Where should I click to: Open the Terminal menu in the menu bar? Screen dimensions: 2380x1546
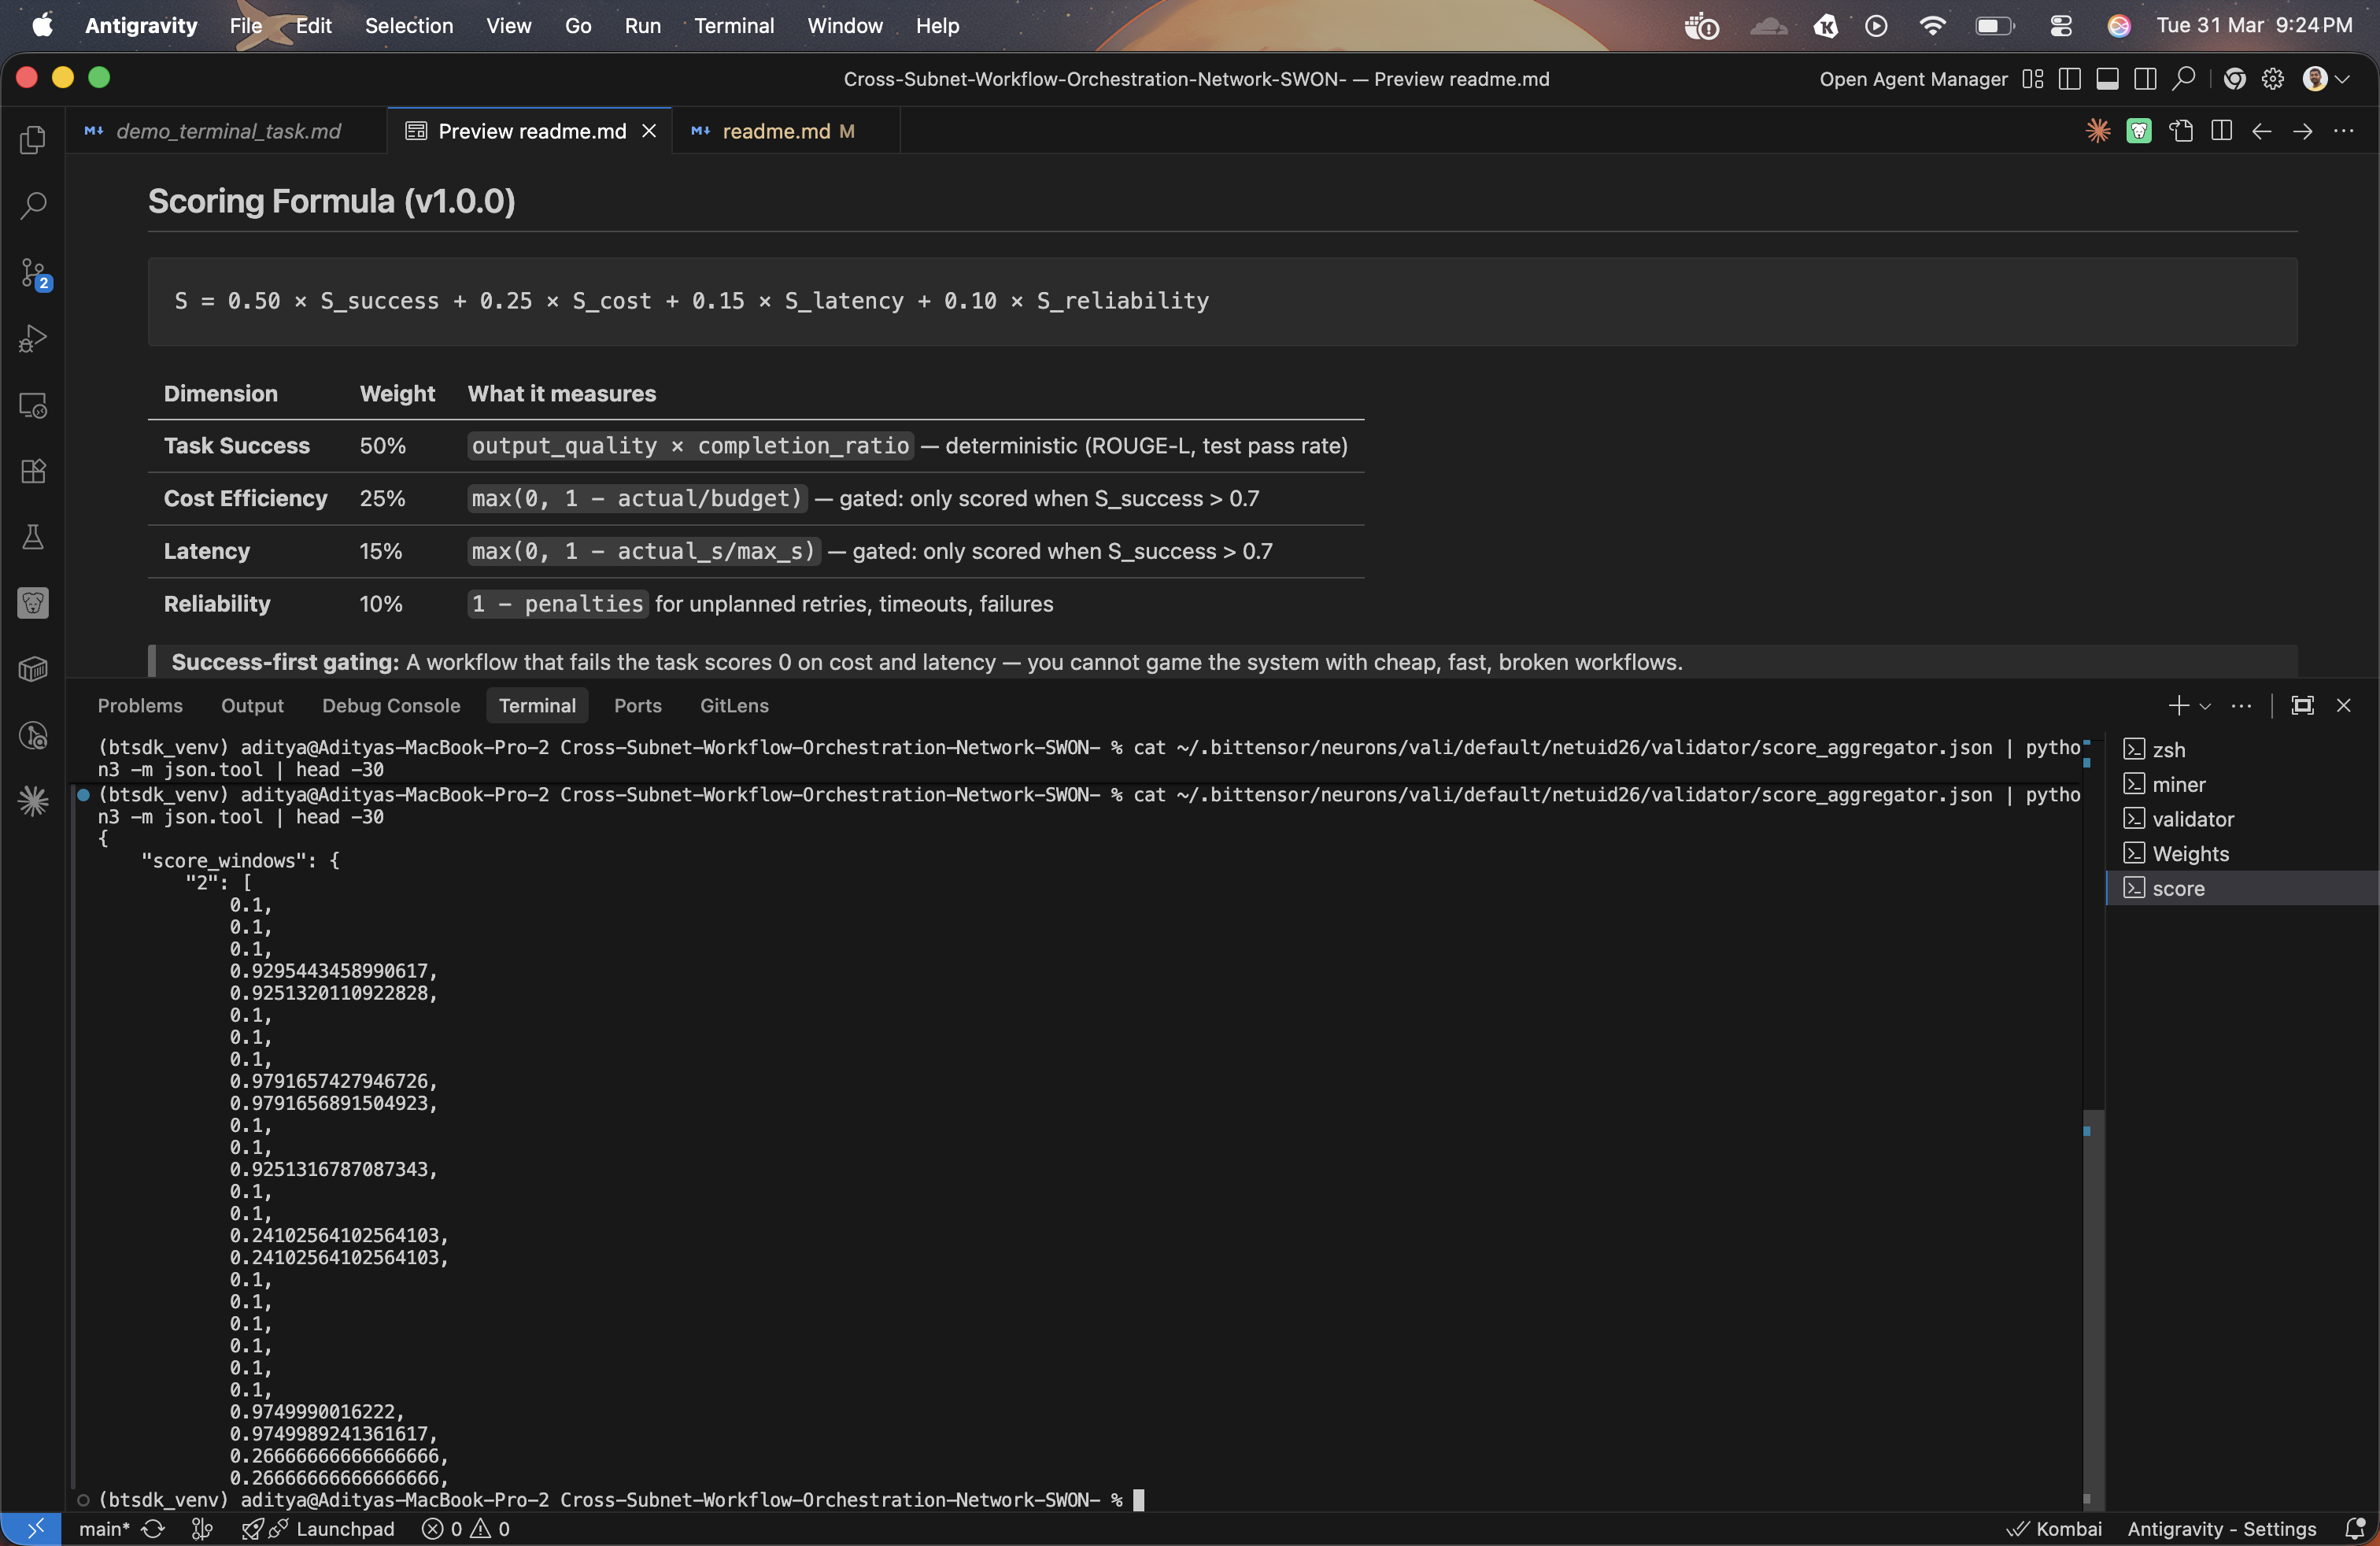[733, 26]
